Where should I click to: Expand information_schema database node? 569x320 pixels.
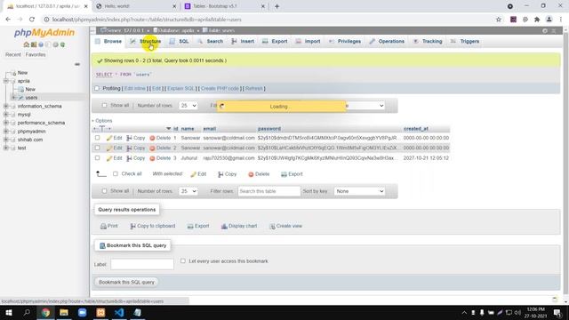6,107
